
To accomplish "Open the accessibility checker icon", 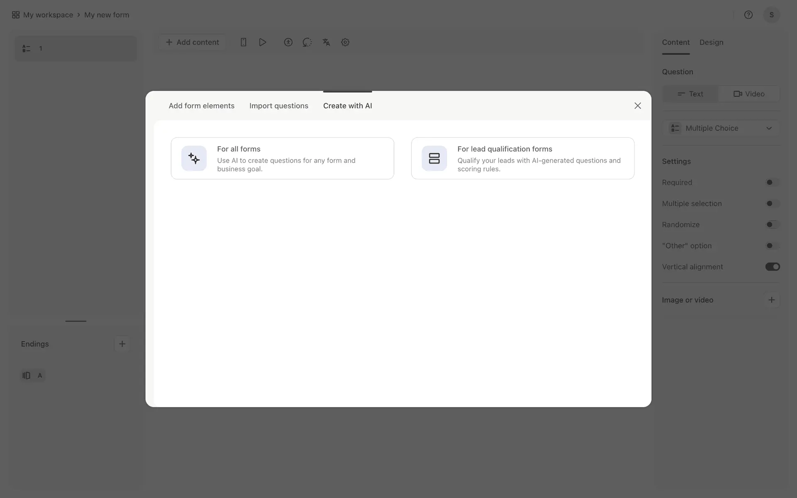I will click(288, 42).
